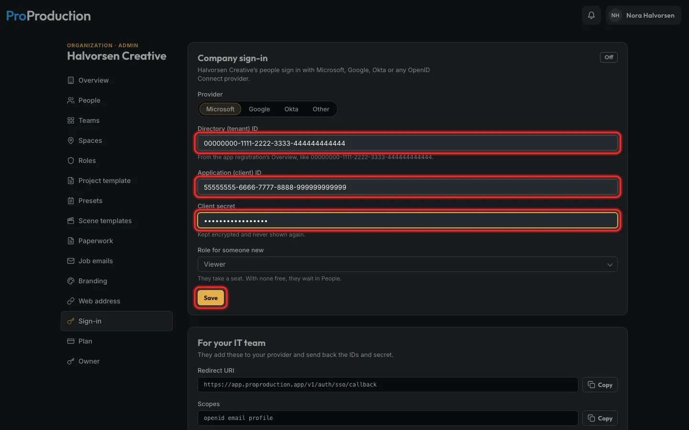Open Roles via the shield icon
This screenshot has height=430, width=689.
click(71, 161)
